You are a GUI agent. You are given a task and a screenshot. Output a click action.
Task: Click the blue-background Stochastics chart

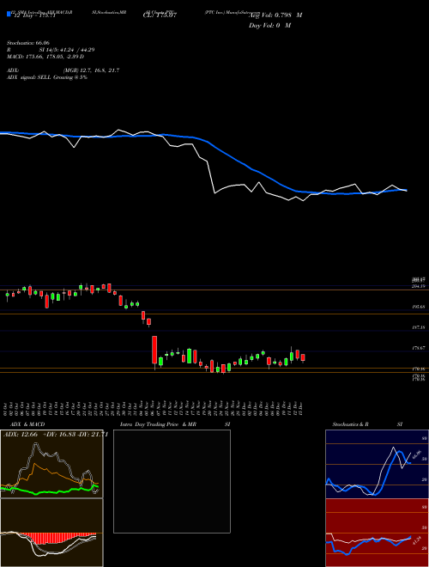[x=377, y=464]
